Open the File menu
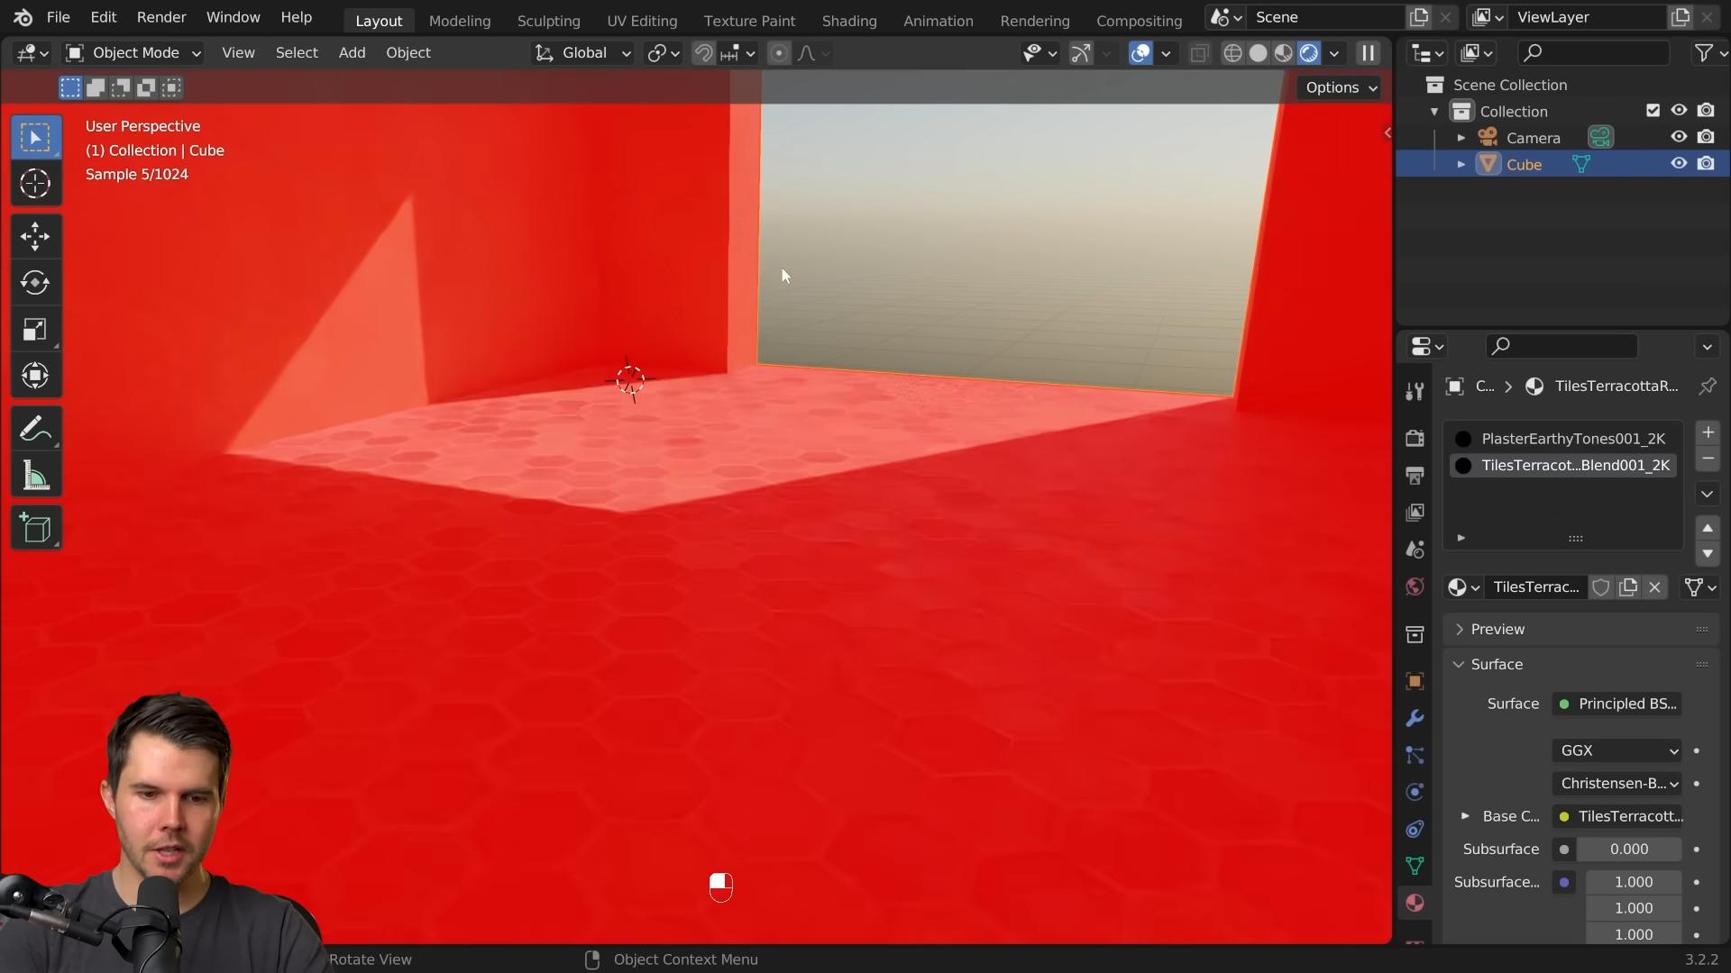 click(59, 17)
